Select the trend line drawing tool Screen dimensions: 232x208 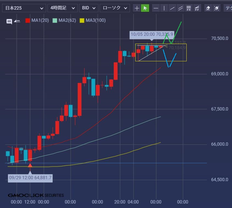[x=172, y=8]
